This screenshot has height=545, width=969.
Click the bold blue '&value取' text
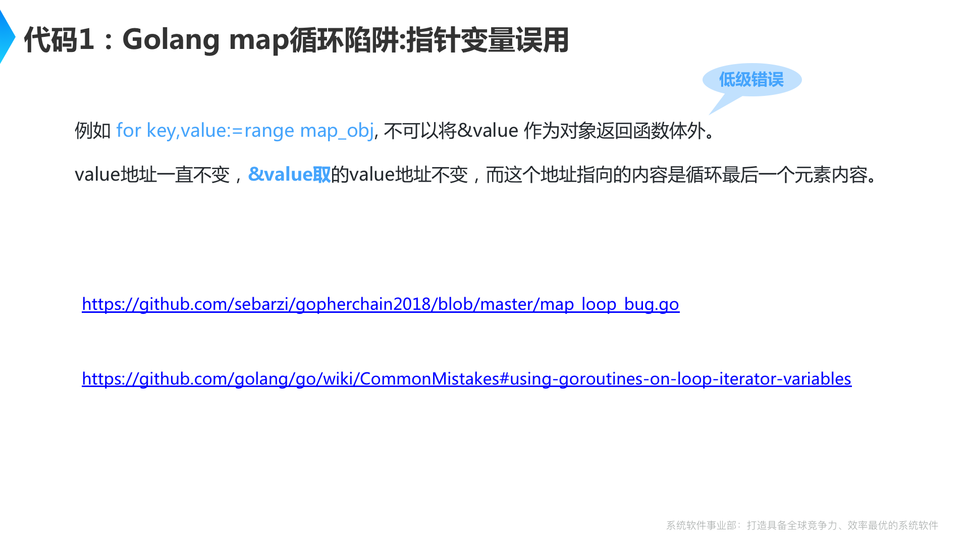click(x=289, y=175)
